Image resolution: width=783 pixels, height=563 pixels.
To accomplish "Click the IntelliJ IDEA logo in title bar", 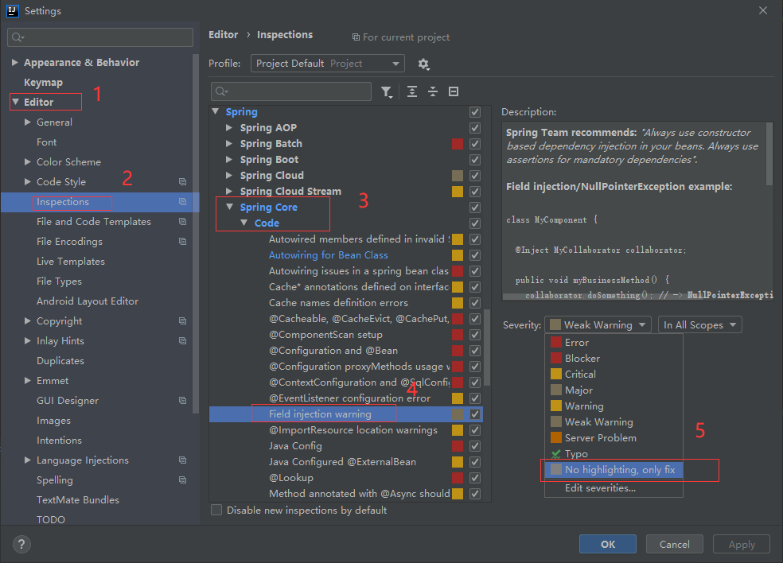I will 13,10.
